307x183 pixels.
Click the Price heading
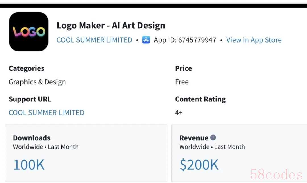(183, 68)
